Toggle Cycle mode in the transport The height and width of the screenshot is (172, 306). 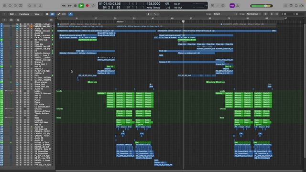(93, 6)
